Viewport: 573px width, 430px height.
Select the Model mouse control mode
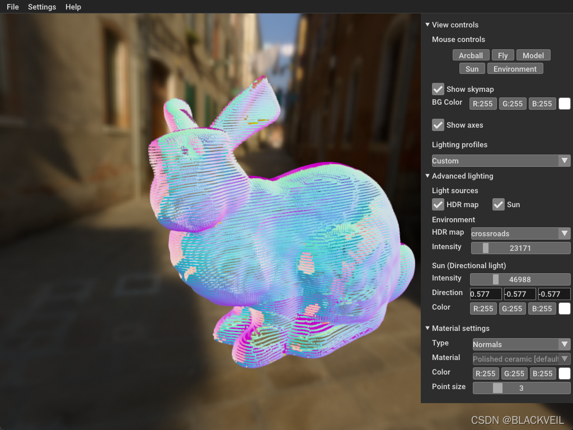pos(533,55)
